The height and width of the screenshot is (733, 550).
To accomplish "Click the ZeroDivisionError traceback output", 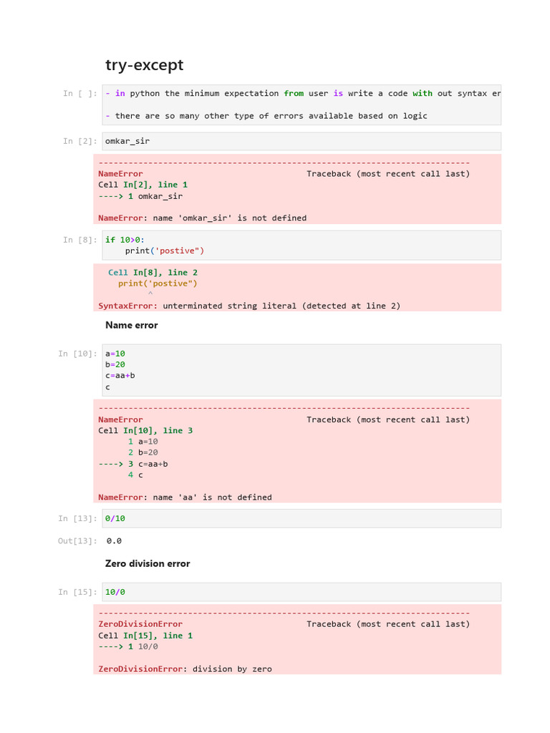I will 297,639.
